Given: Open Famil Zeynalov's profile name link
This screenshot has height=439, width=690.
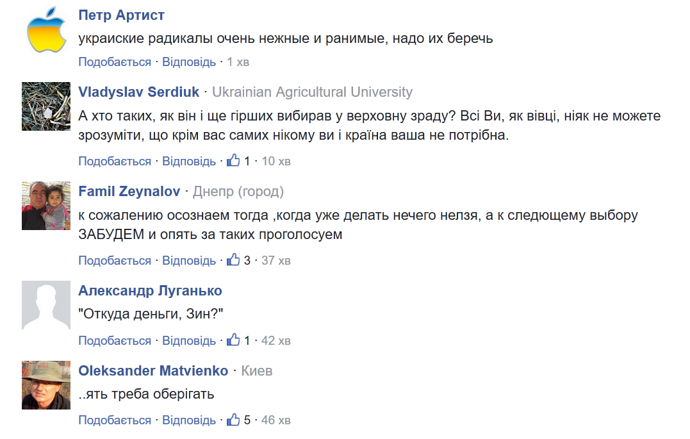Looking at the screenshot, I should 129,191.
